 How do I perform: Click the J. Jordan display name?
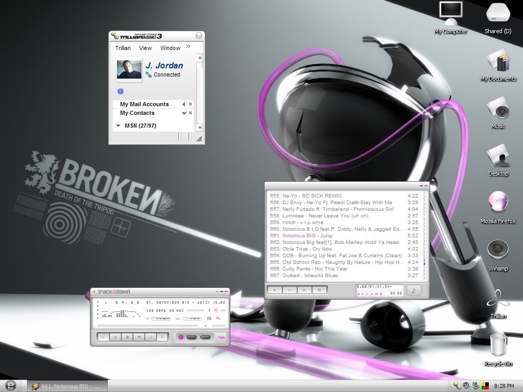(x=164, y=65)
